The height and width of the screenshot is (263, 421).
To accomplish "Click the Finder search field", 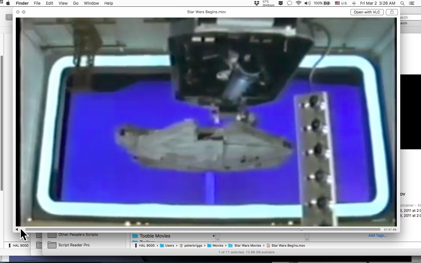I will tap(410, 18).
